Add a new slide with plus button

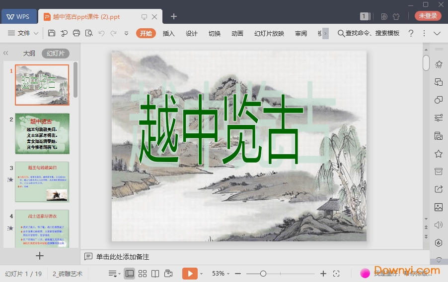click(x=40, y=256)
